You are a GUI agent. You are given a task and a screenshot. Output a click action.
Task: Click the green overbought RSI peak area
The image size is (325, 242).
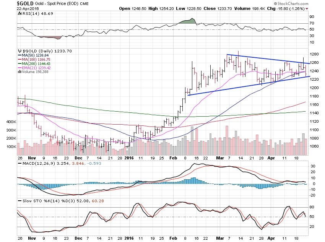pos(187,21)
